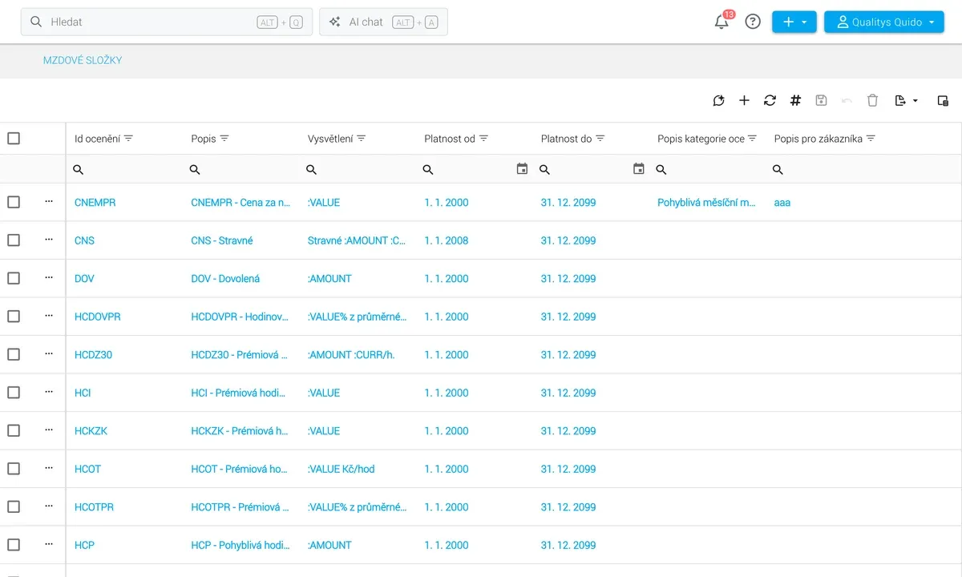Open the Popis kategorie oce filter icon
This screenshot has height=577, width=962.
click(752, 139)
